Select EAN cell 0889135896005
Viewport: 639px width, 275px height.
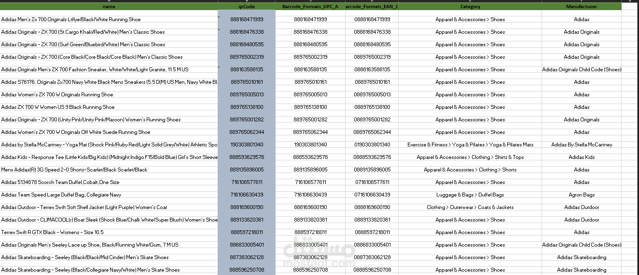coord(372,170)
